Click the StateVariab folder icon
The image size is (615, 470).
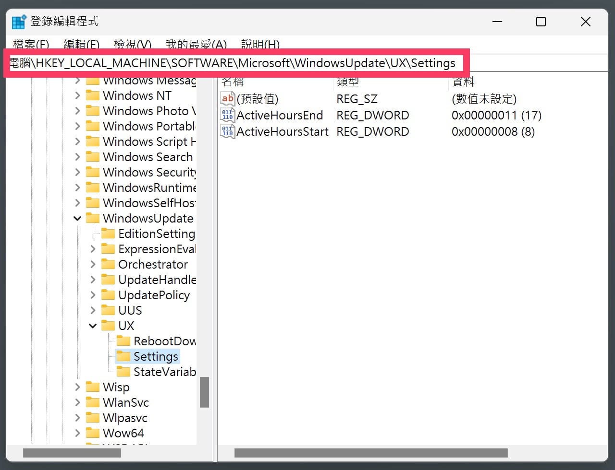click(x=123, y=372)
